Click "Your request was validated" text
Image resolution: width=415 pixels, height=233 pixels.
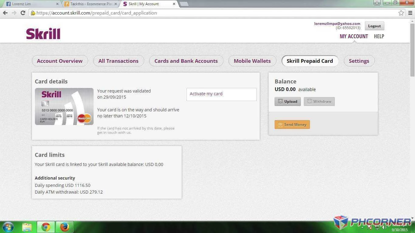[x=124, y=91]
